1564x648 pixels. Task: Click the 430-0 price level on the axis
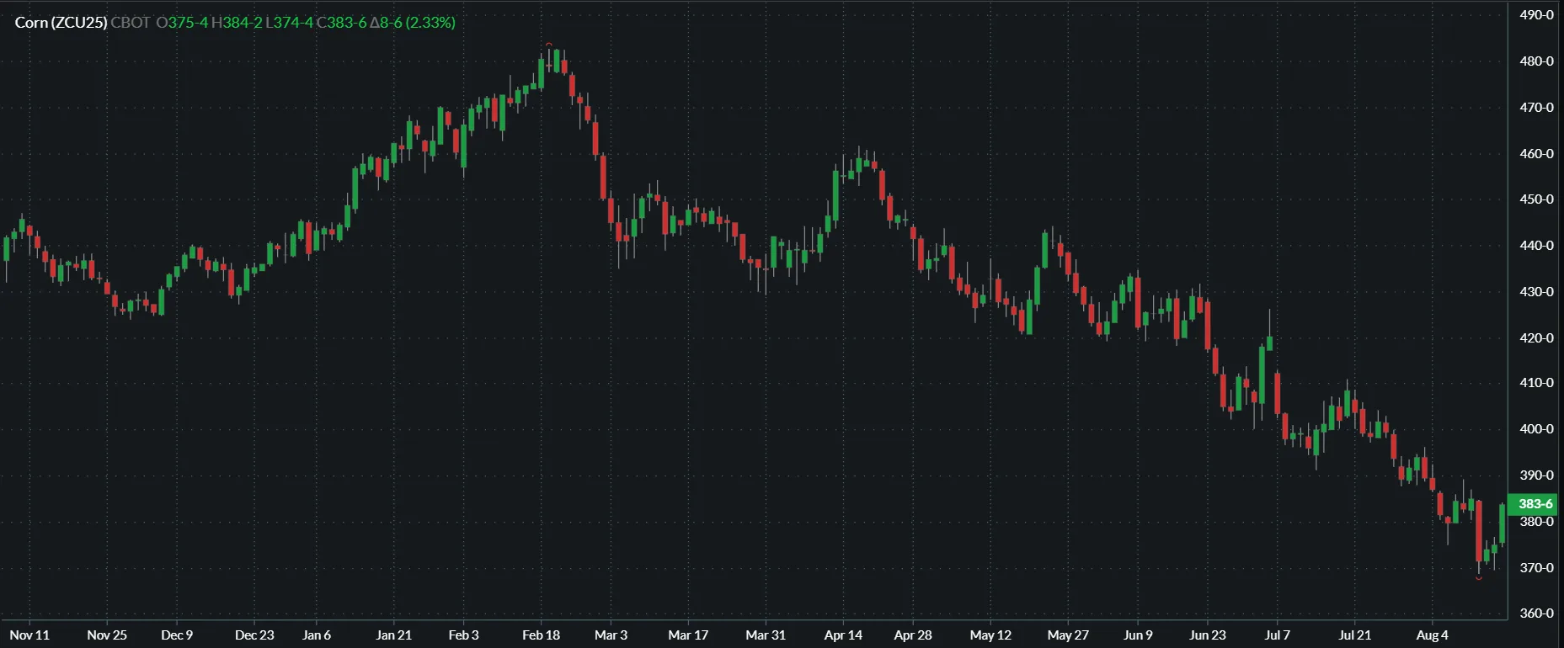point(1536,292)
